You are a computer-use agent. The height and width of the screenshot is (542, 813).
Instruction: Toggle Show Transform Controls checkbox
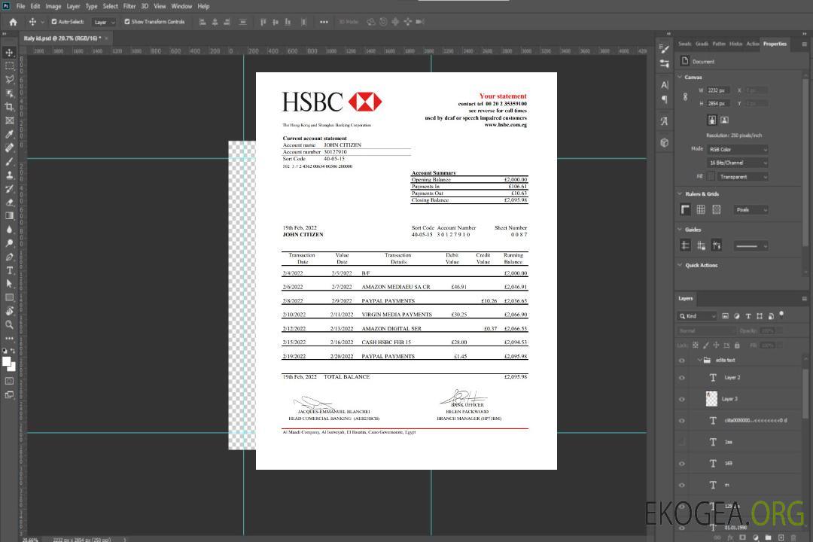(x=127, y=22)
